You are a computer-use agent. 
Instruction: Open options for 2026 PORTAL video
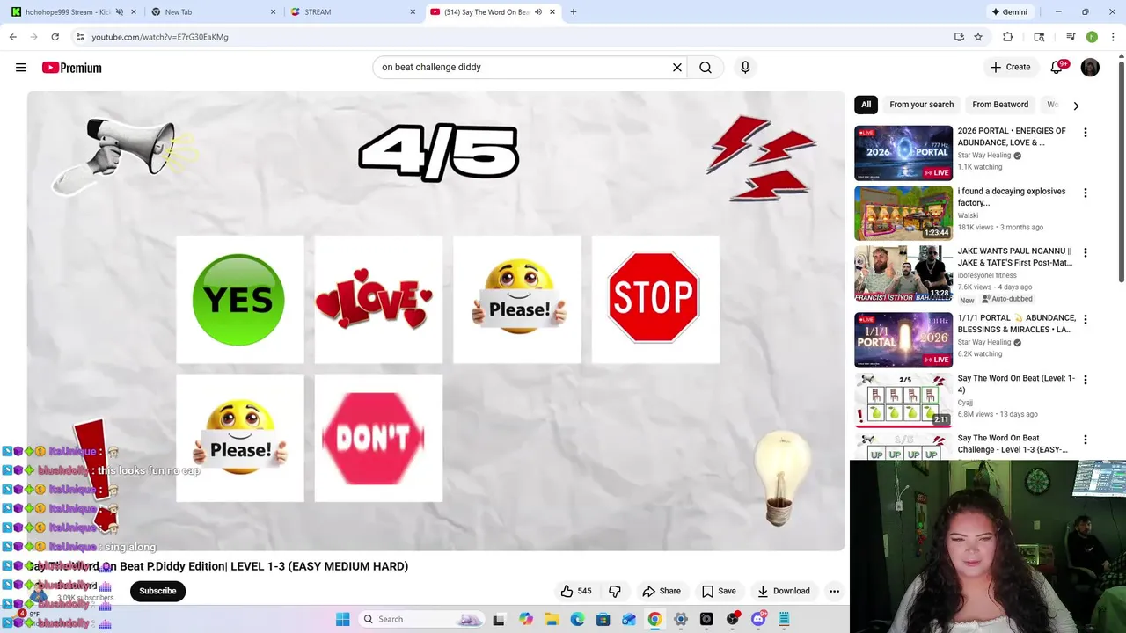point(1085,133)
